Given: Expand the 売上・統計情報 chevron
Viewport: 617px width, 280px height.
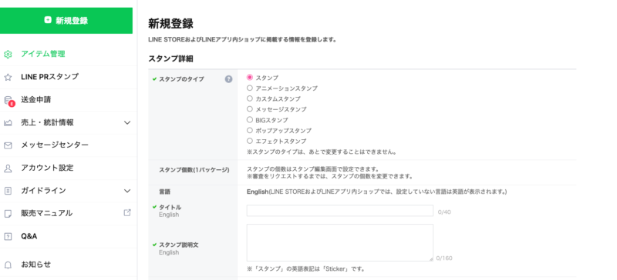Looking at the screenshot, I should click(x=127, y=122).
